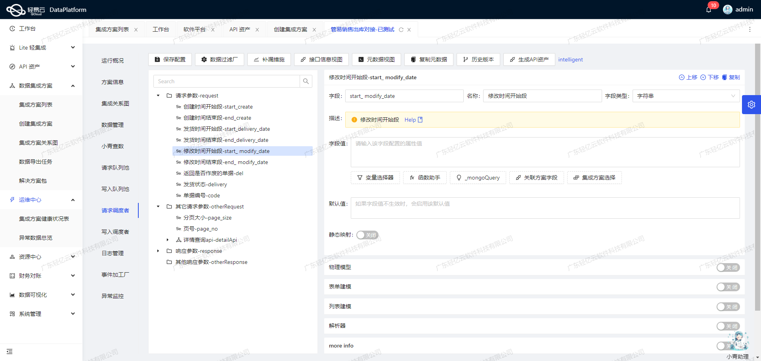
Task: Open the Help link in description
Action: [411, 120]
